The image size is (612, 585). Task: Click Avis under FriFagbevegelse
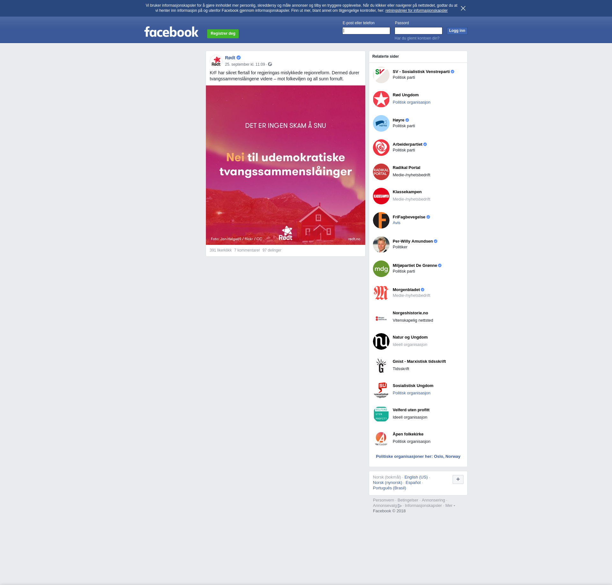[397, 223]
